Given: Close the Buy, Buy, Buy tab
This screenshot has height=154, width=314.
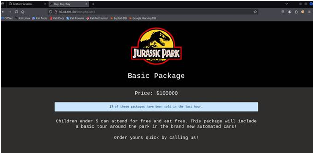Looking at the screenshot, I should [86, 4].
